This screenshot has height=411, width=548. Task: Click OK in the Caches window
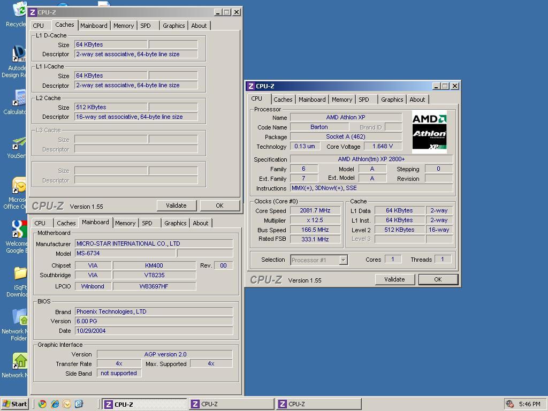click(219, 205)
